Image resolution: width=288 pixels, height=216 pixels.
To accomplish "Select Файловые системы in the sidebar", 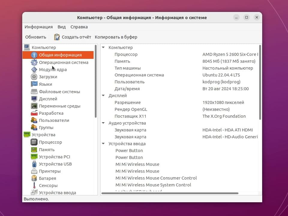I will tap(59, 91).
